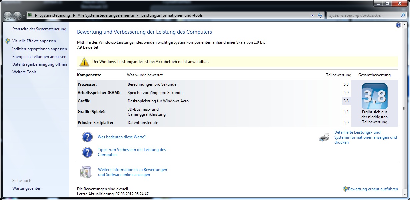Select Systemsteuerung breadcrumb segment

click(55, 15)
